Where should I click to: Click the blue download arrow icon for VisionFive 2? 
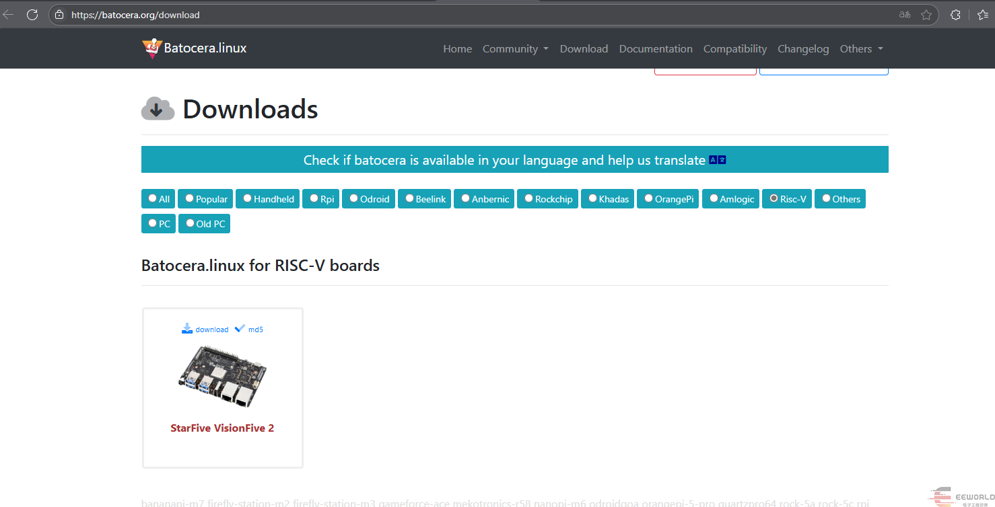187,329
